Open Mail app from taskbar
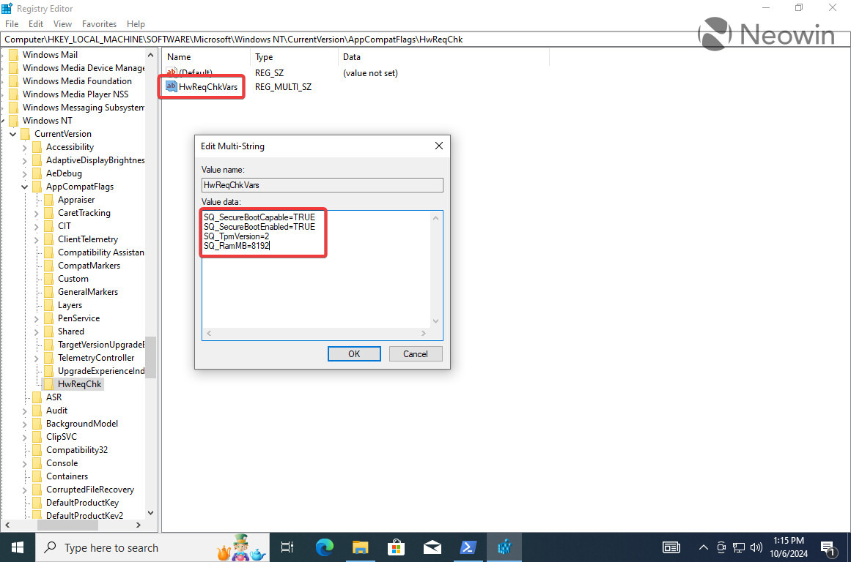 [432, 547]
